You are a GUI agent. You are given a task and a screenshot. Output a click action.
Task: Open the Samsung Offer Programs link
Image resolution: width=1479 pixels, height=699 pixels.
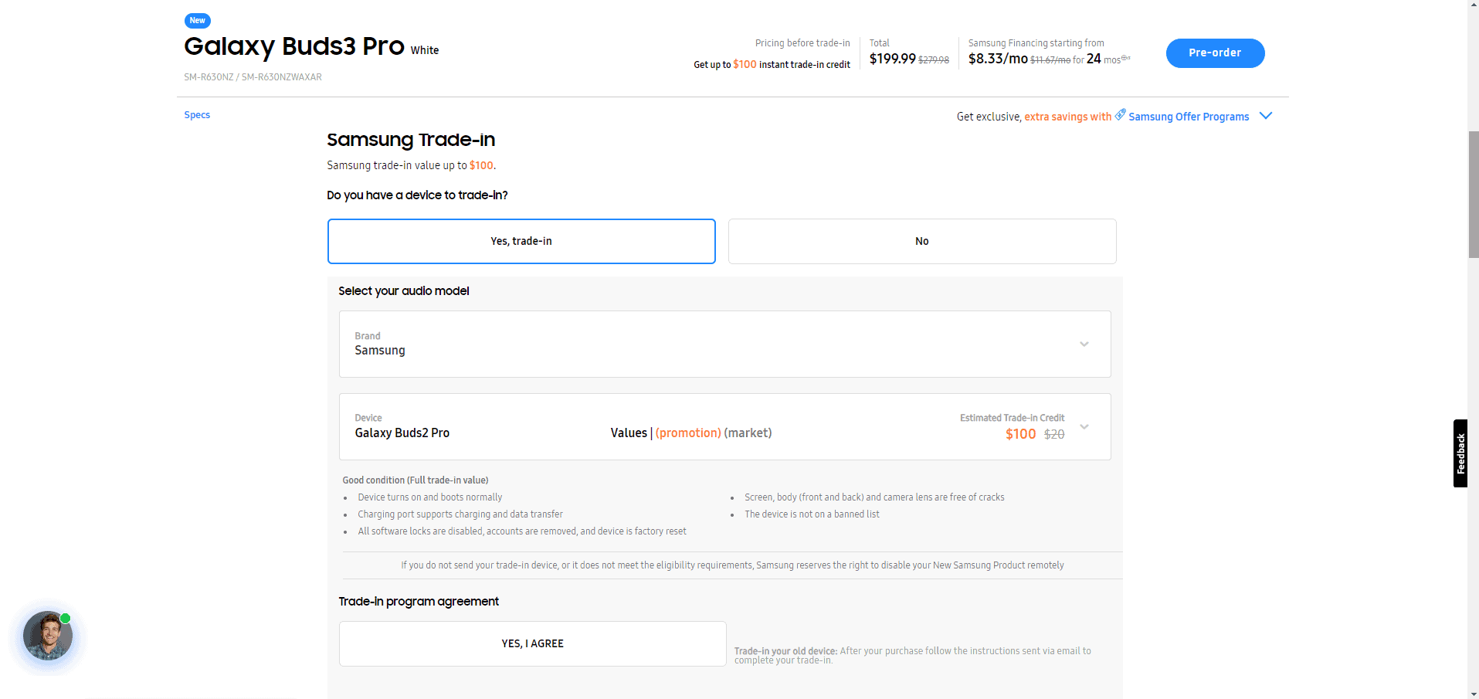click(1188, 117)
